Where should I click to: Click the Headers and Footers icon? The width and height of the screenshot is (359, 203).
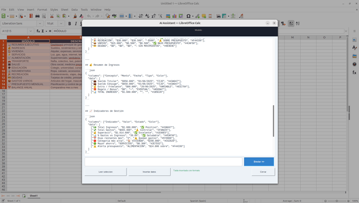tap(210, 16)
